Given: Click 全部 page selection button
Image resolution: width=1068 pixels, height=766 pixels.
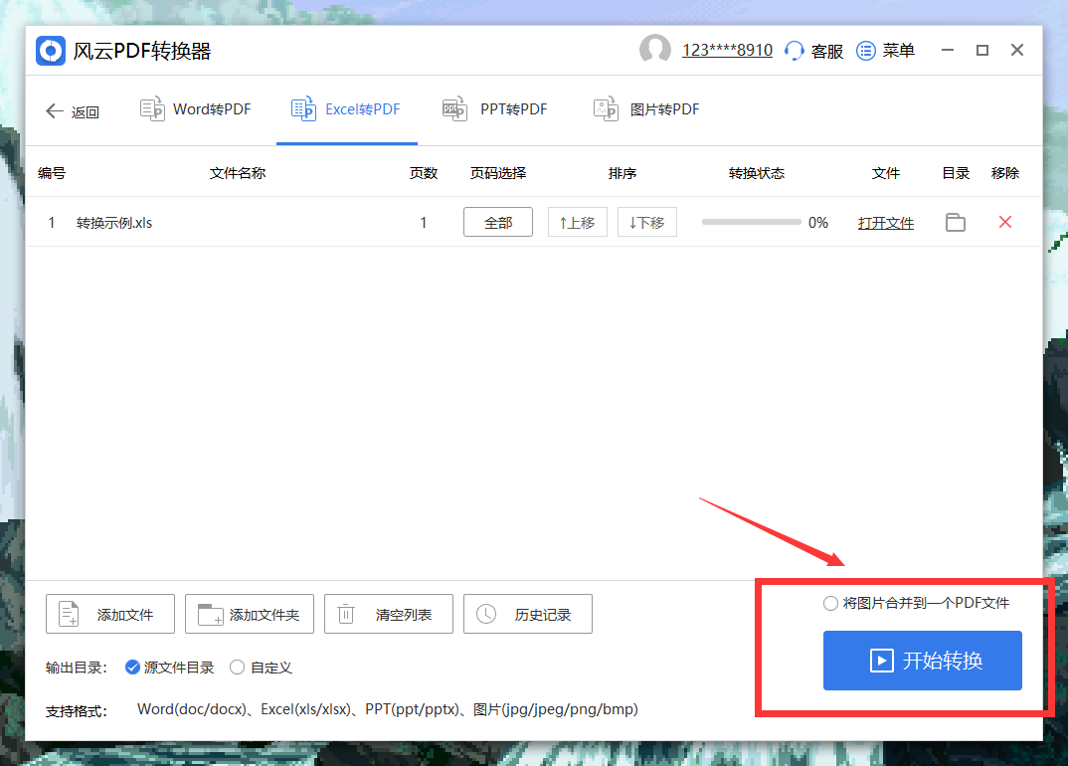Looking at the screenshot, I should coord(498,222).
